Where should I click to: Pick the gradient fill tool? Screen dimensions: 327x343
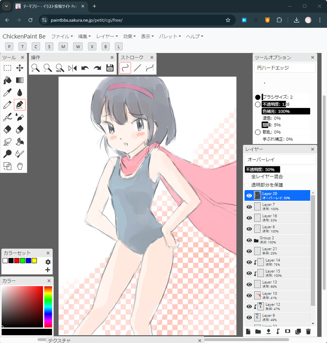point(20,80)
